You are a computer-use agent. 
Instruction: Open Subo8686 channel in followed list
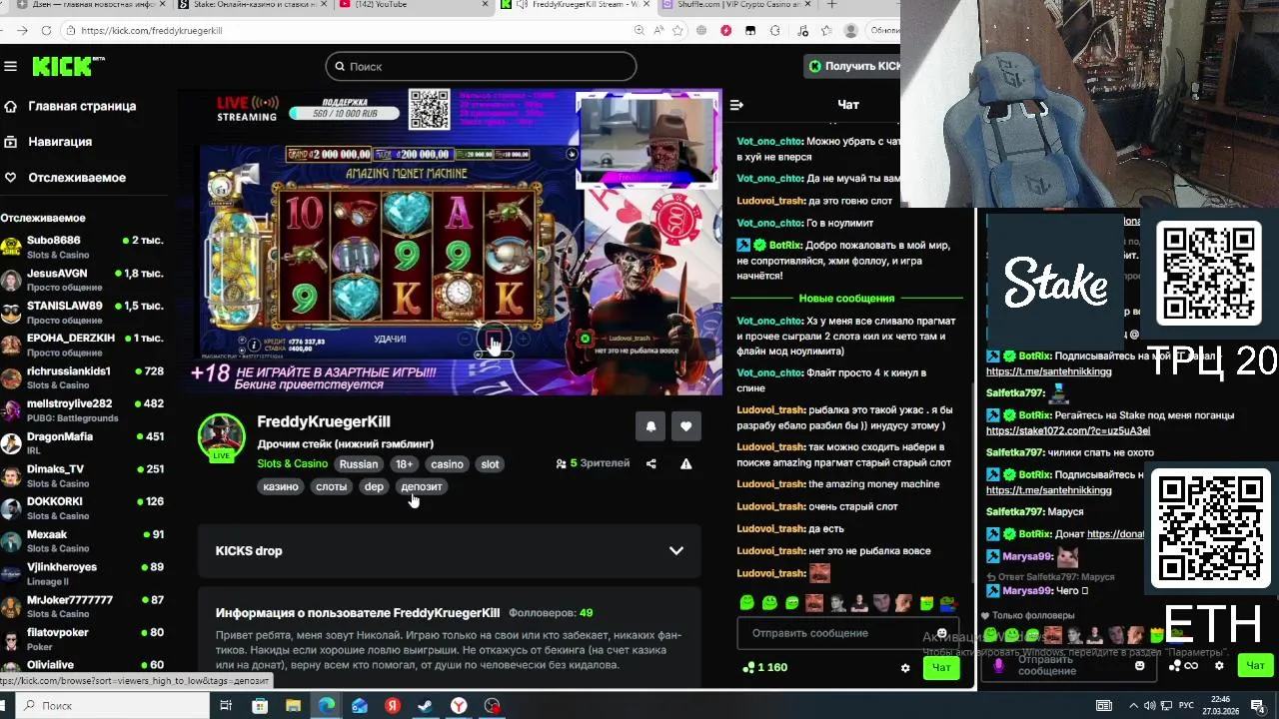tap(82, 247)
